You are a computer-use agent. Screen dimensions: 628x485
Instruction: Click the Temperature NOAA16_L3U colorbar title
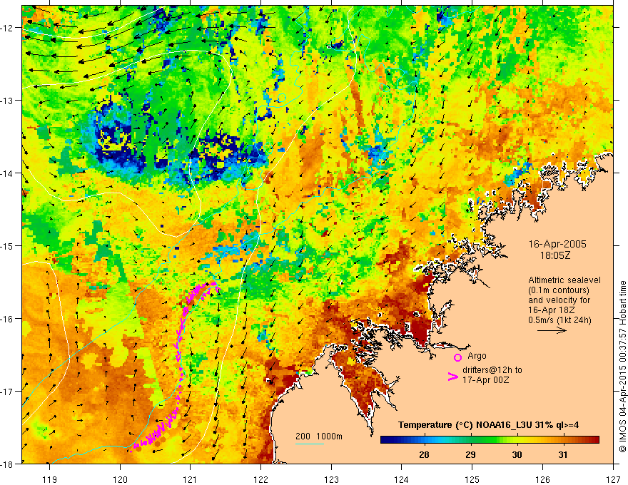[488, 425]
